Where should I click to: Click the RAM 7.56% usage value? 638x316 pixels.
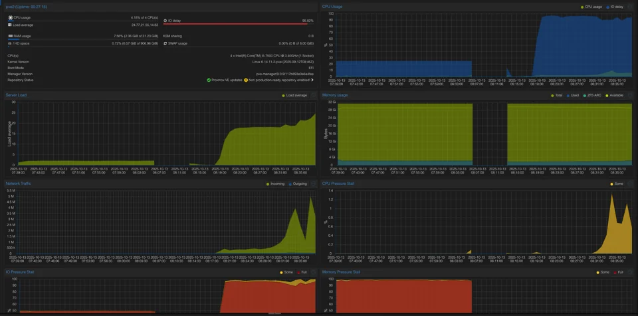coord(136,36)
